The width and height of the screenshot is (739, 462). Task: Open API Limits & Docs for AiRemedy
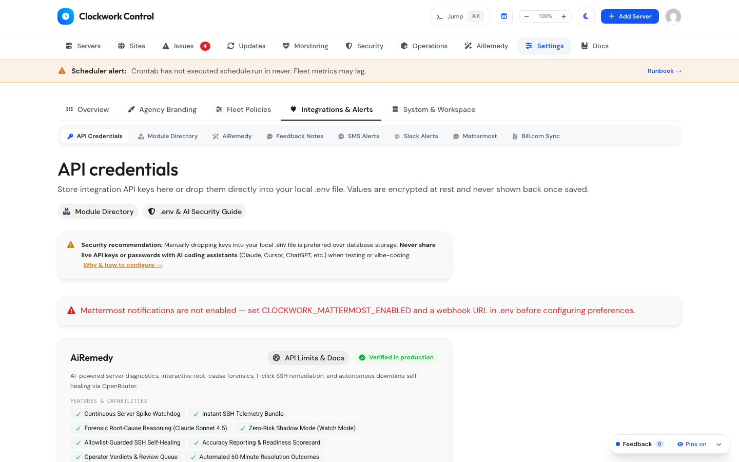coord(308,358)
